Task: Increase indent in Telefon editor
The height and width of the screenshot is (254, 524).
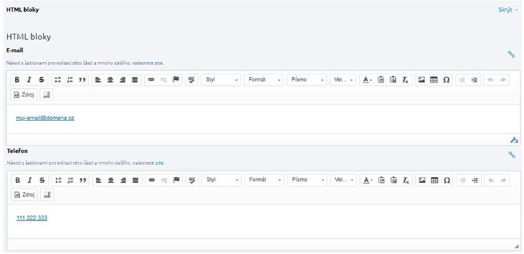Action: [x=475, y=180]
